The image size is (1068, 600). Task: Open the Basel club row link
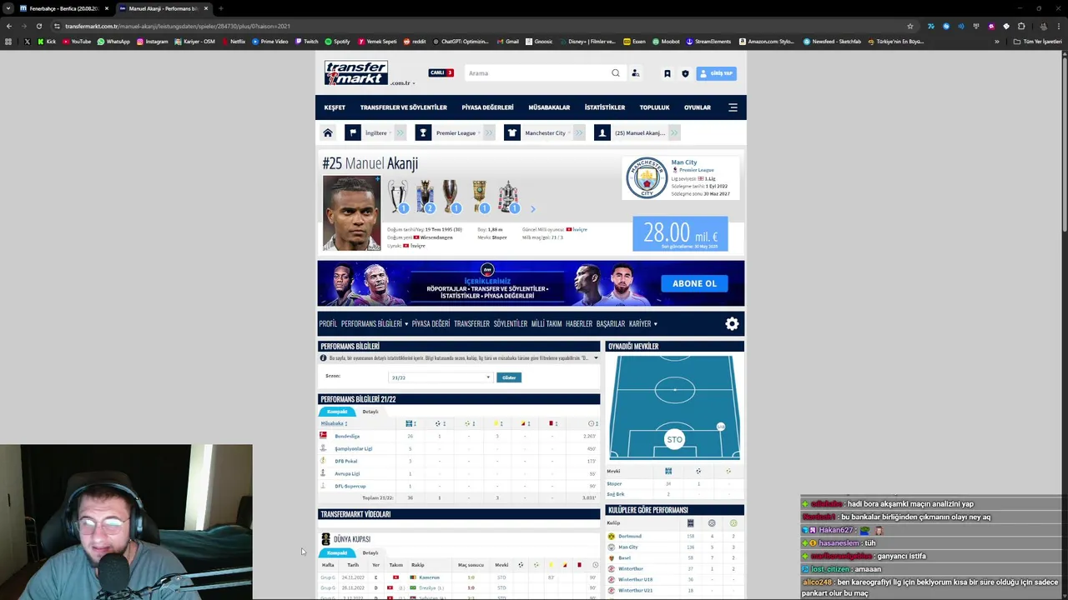click(624, 557)
